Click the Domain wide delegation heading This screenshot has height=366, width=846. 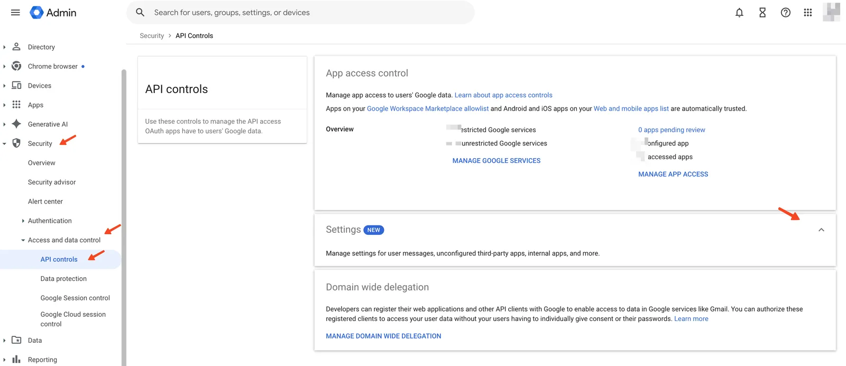coord(378,287)
